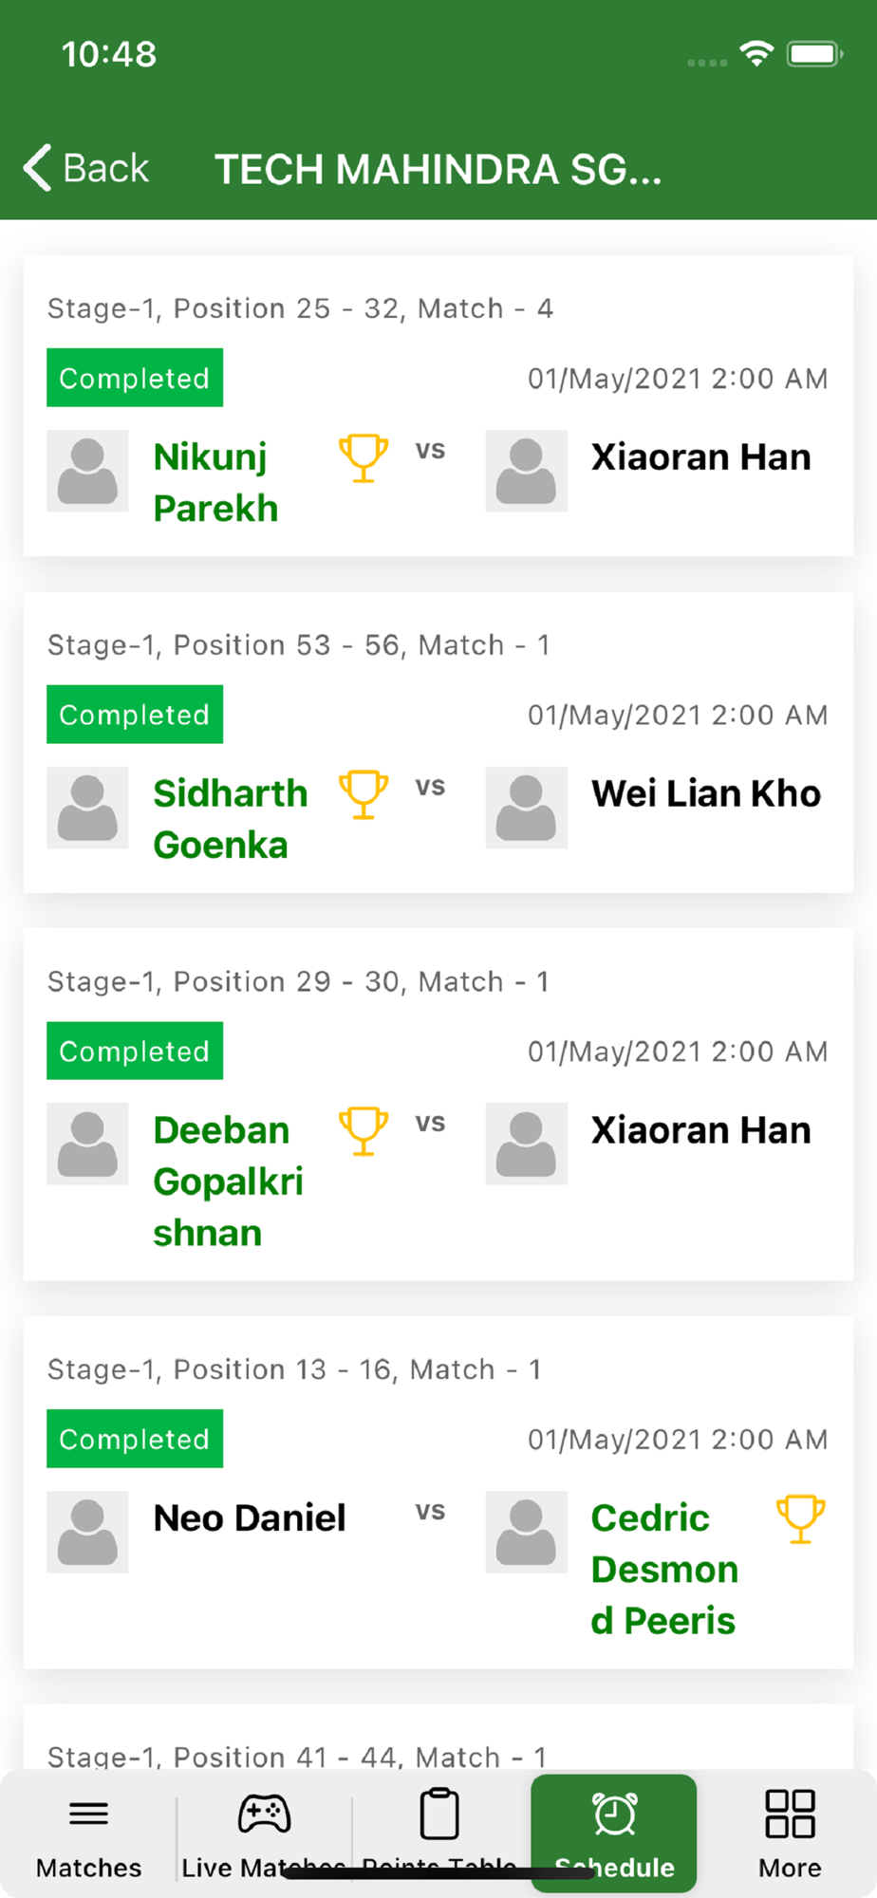The height and width of the screenshot is (1898, 877).
Task: Select the Completed badge on Position 53-56 match
Action: pyautogui.click(x=135, y=715)
